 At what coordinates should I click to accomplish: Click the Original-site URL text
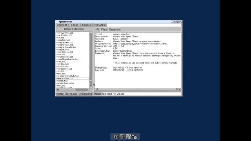point(140,43)
